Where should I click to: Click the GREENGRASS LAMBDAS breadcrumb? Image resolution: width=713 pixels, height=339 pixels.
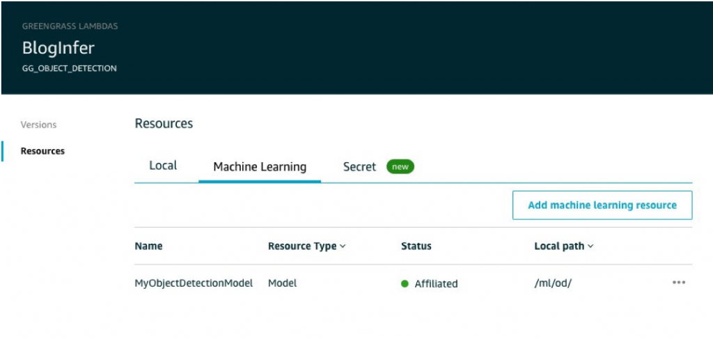(x=70, y=26)
